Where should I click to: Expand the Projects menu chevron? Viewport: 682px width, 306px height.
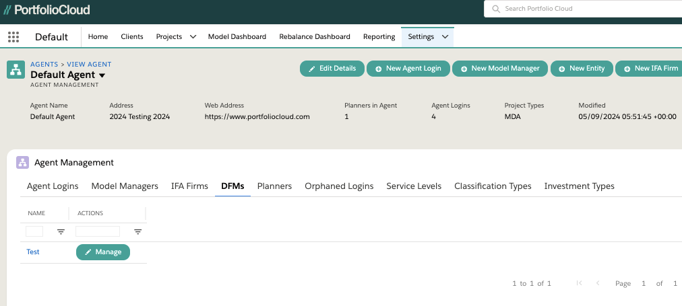193,37
